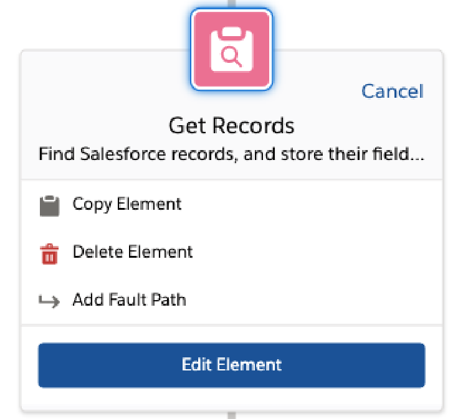
Task: Click the ellipsis ending the description text
Action: (418, 159)
